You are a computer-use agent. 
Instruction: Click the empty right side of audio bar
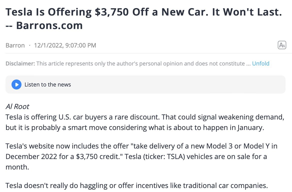200,84
